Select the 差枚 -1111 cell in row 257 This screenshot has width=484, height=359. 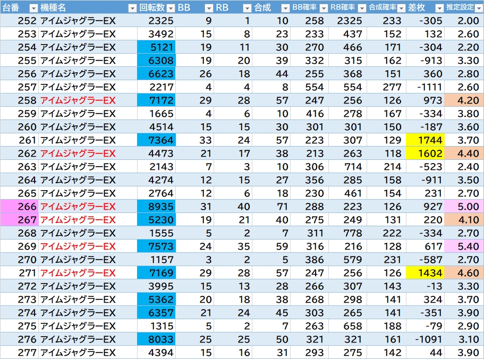tap(425, 87)
